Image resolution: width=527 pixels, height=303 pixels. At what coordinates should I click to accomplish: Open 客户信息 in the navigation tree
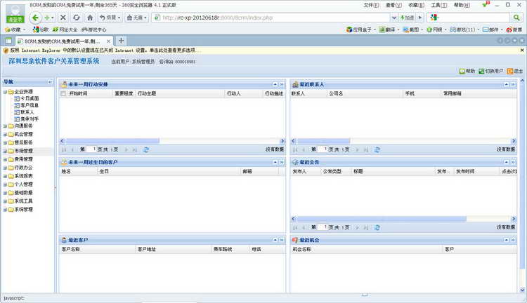[30, 105]
